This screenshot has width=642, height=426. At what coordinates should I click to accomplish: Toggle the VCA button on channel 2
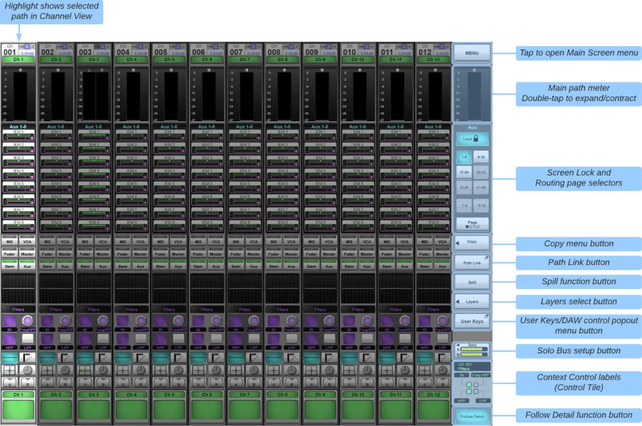point(66,242)
